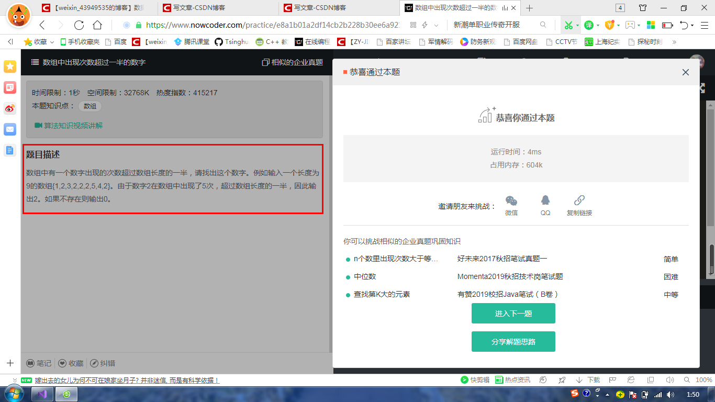Open the translate icon's dropdown arrow
The height and width of the screenshot is (402, 715).
point(598,25)
